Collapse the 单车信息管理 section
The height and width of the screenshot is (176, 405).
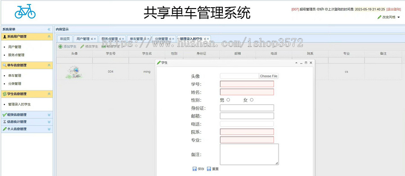pyautogui.click(x=49, y=65)
